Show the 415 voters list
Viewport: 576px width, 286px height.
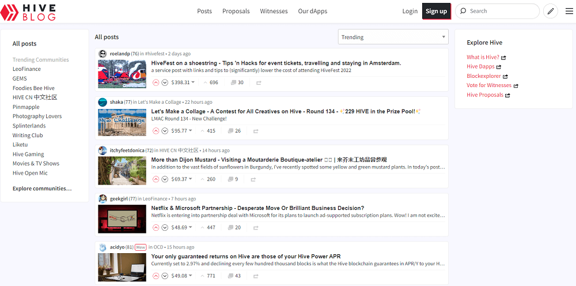208,130
